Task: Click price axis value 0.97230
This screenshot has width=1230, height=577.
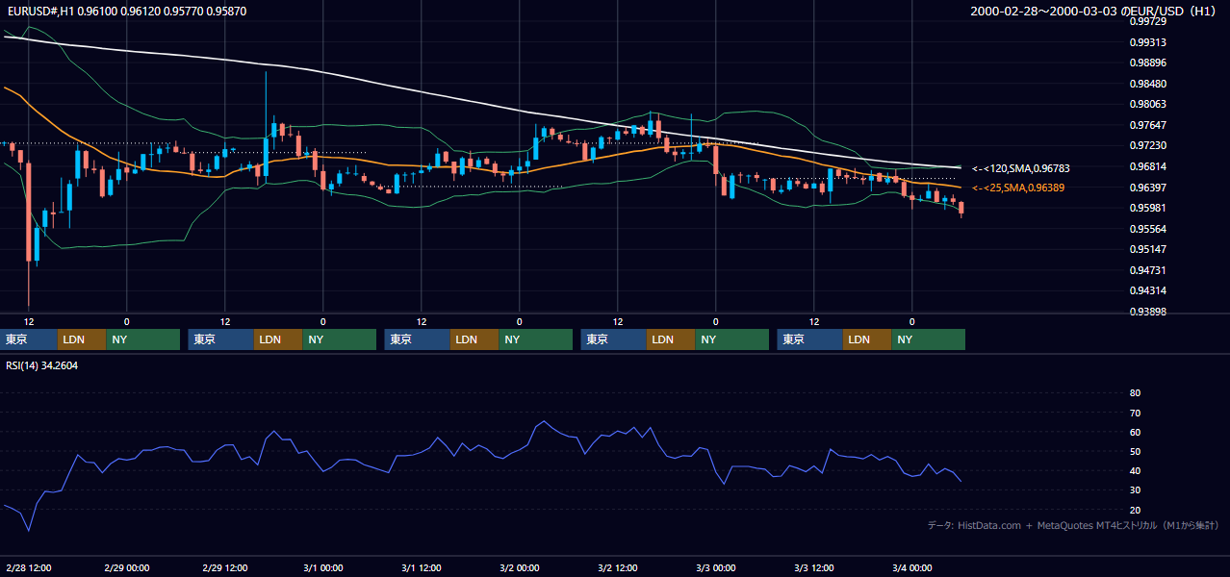Action: coord(1148,146)
